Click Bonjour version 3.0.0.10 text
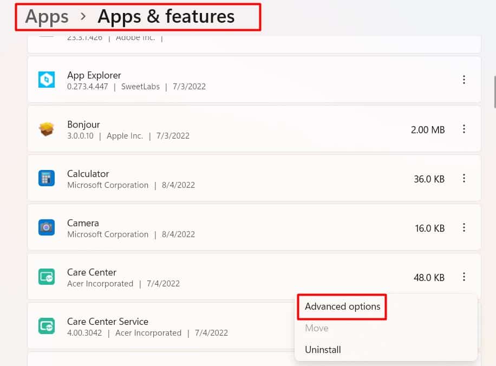 (80, 136)
